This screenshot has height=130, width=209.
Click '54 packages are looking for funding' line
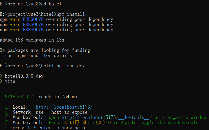tap(45, 50)
